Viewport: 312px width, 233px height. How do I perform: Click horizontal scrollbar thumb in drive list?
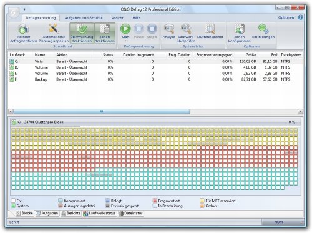point(102,111)
